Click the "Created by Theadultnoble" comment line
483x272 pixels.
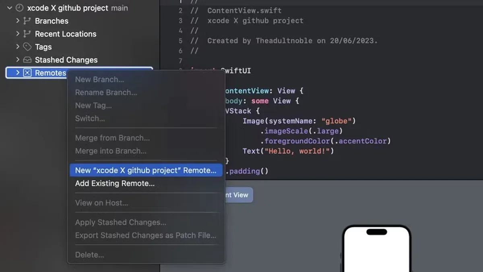[x=284, y=41]
